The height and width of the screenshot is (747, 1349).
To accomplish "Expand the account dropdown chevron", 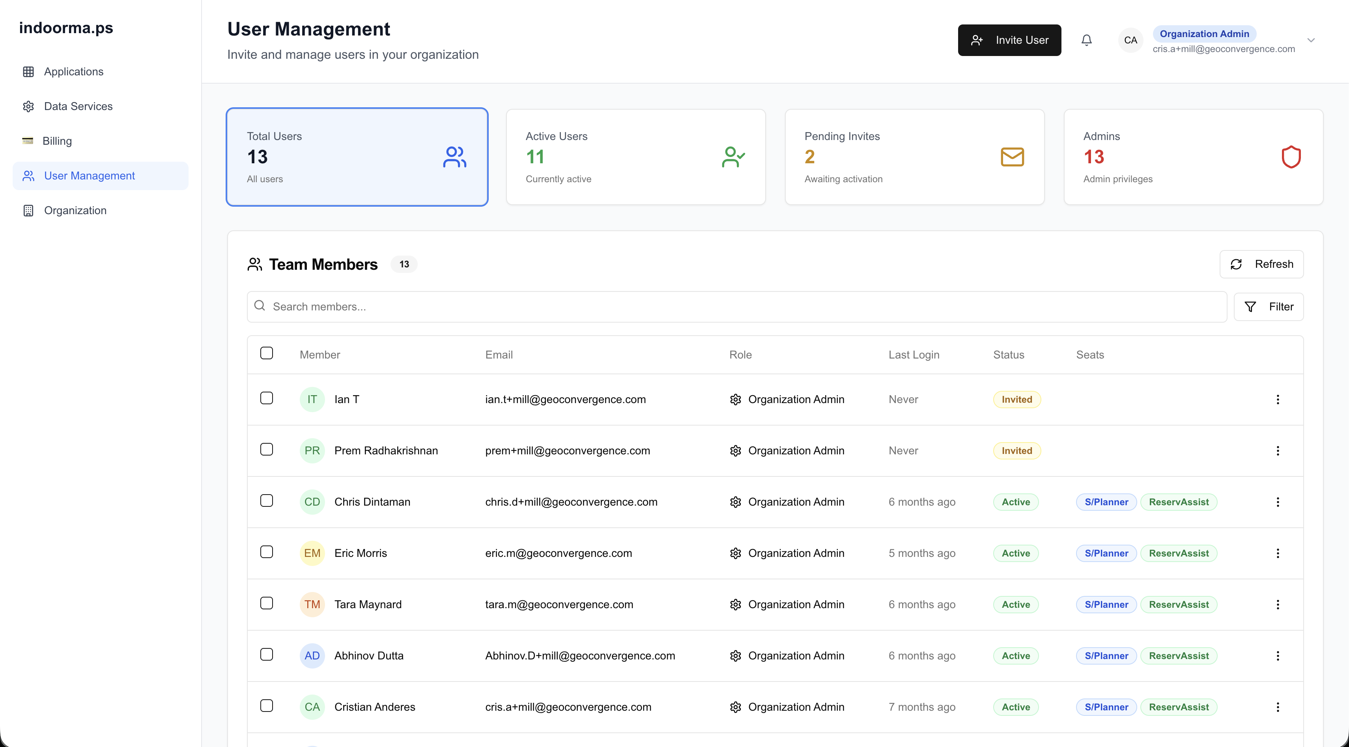I will (1311, 40).
